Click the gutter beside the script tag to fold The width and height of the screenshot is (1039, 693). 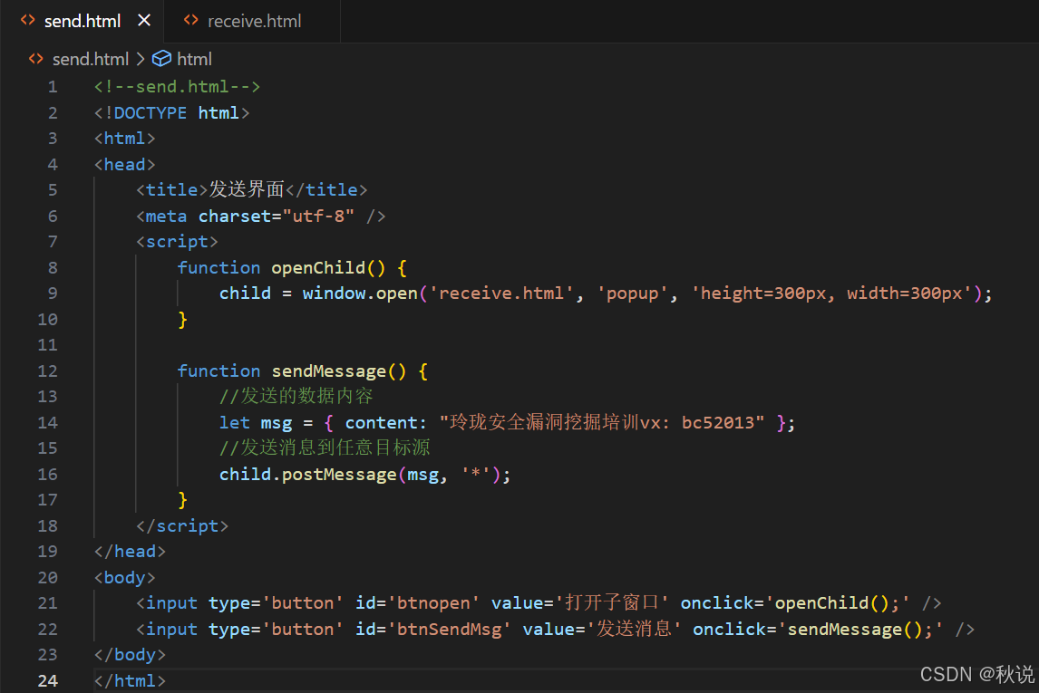[75, 241]
